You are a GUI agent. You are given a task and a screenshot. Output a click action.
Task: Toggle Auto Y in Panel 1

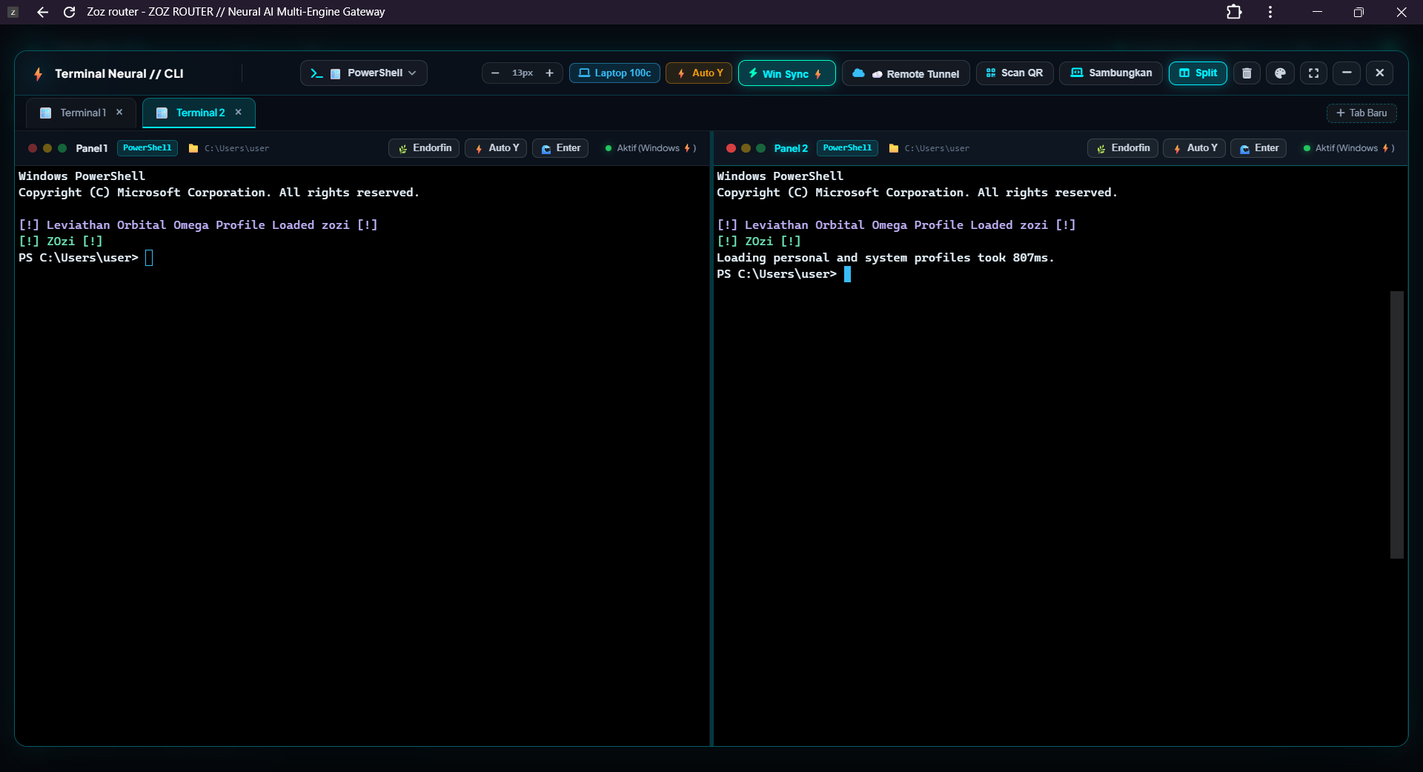497,148
